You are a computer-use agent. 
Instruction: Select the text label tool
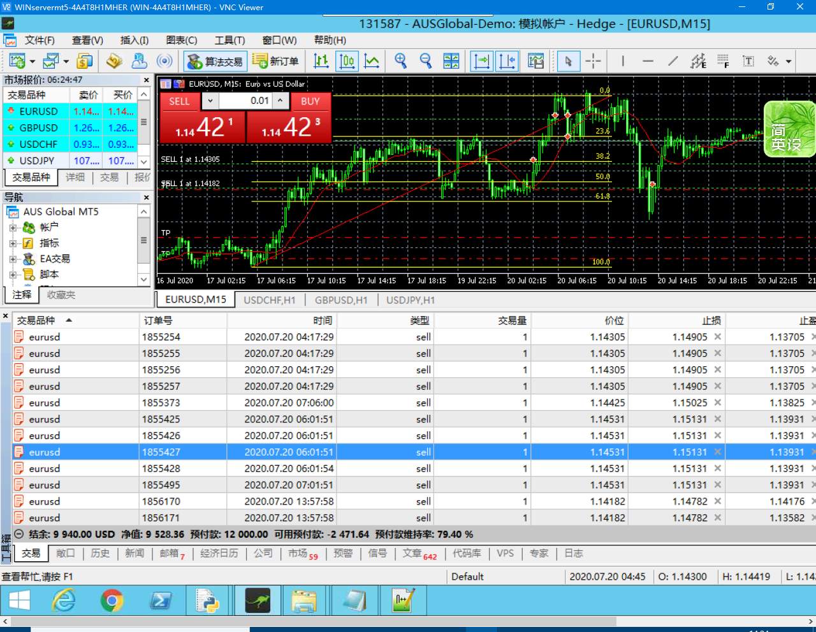(748, 61)
